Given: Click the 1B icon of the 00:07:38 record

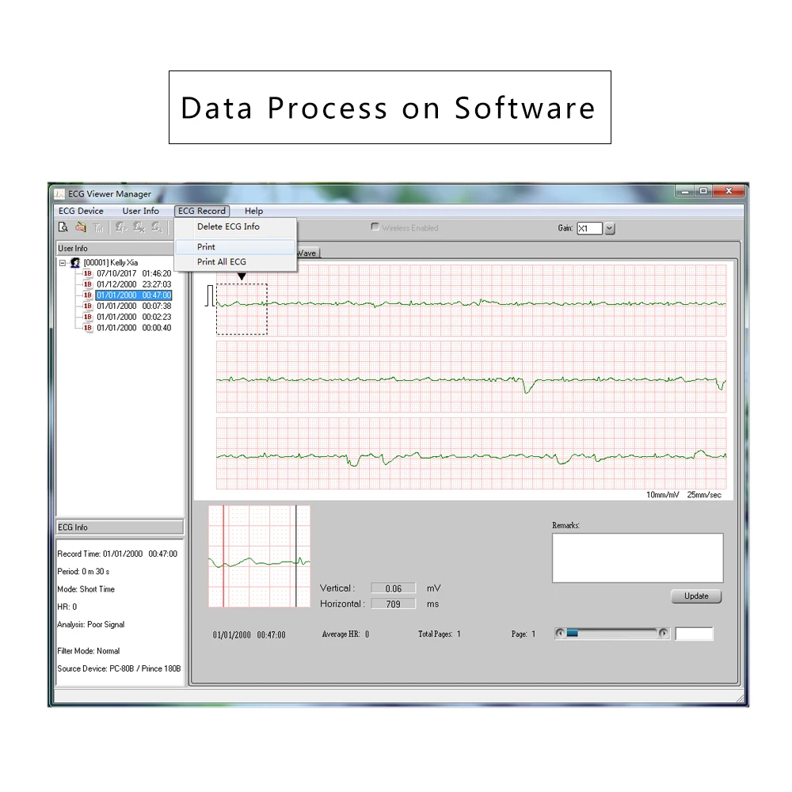Looking at the screenshot, I should click(x=88, y=306).
